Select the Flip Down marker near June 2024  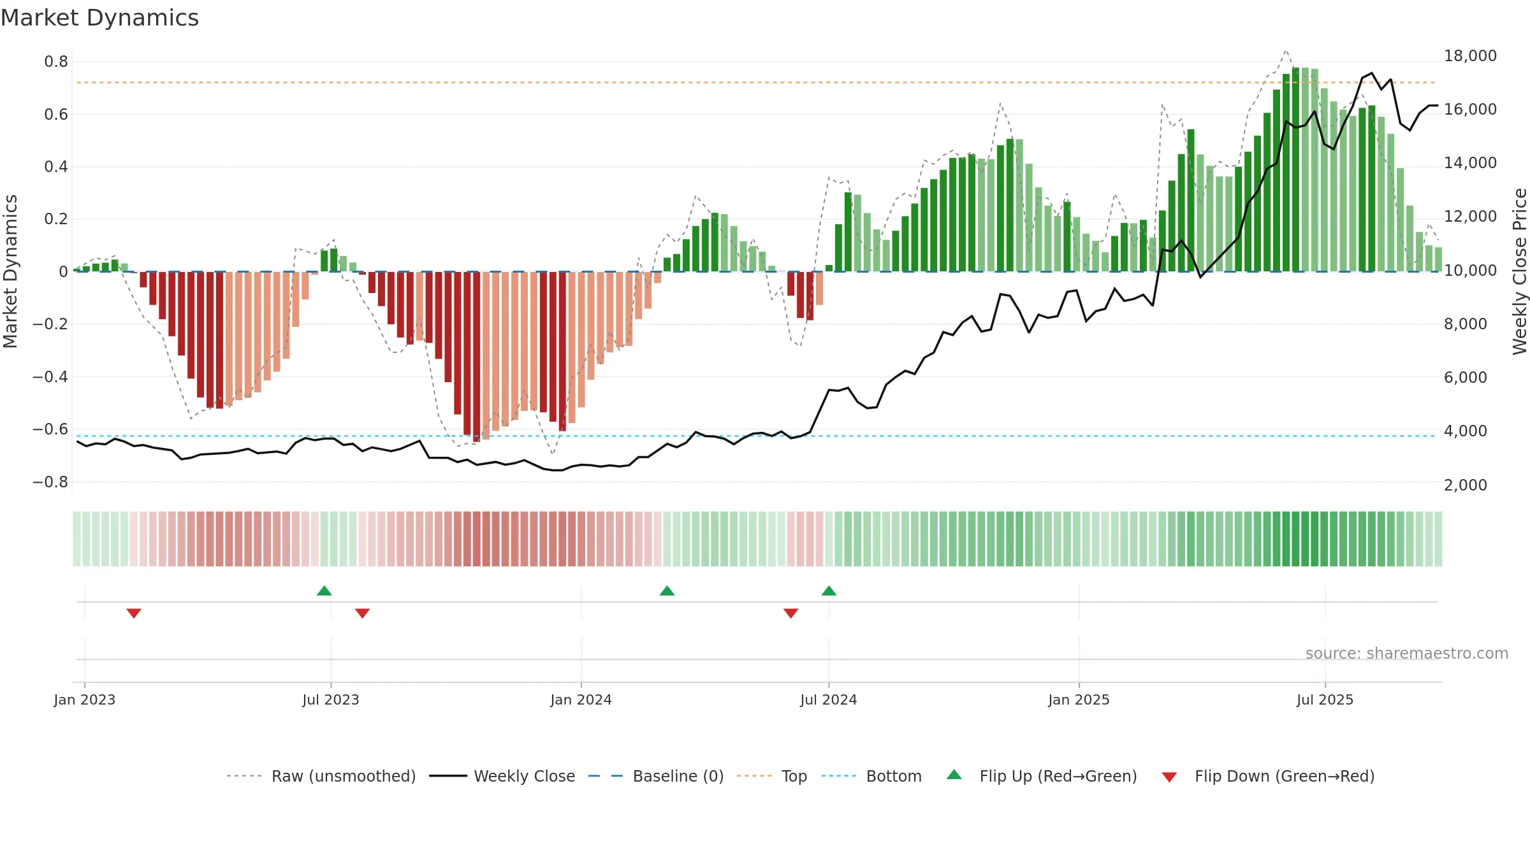[x=790, y=613]
